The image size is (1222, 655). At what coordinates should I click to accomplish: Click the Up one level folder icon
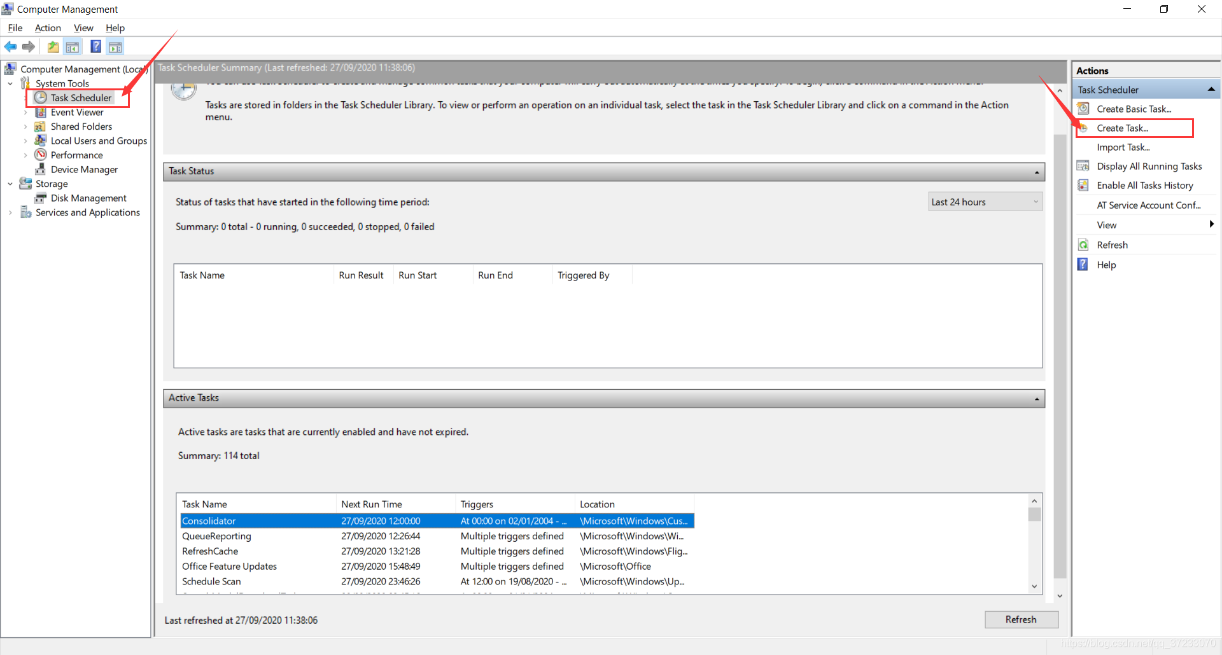(53, 46)
